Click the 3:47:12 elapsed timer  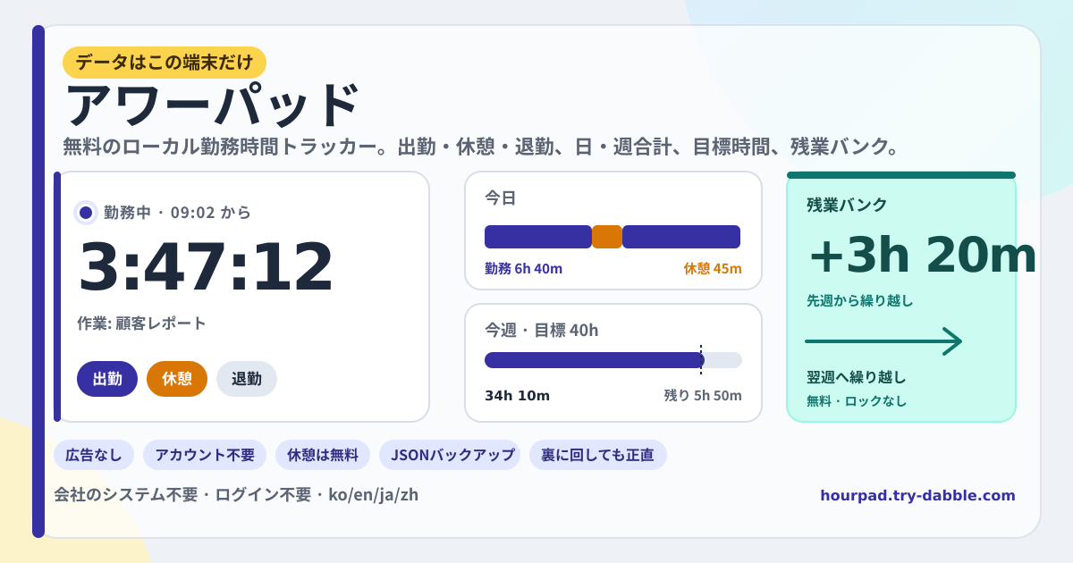(206, 266)
